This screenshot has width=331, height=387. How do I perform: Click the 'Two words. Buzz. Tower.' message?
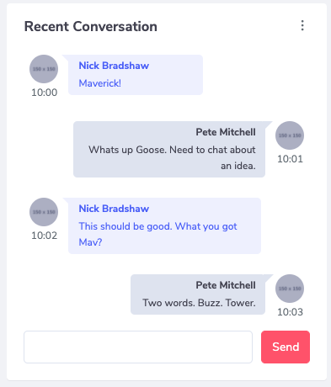click(199, 303)
